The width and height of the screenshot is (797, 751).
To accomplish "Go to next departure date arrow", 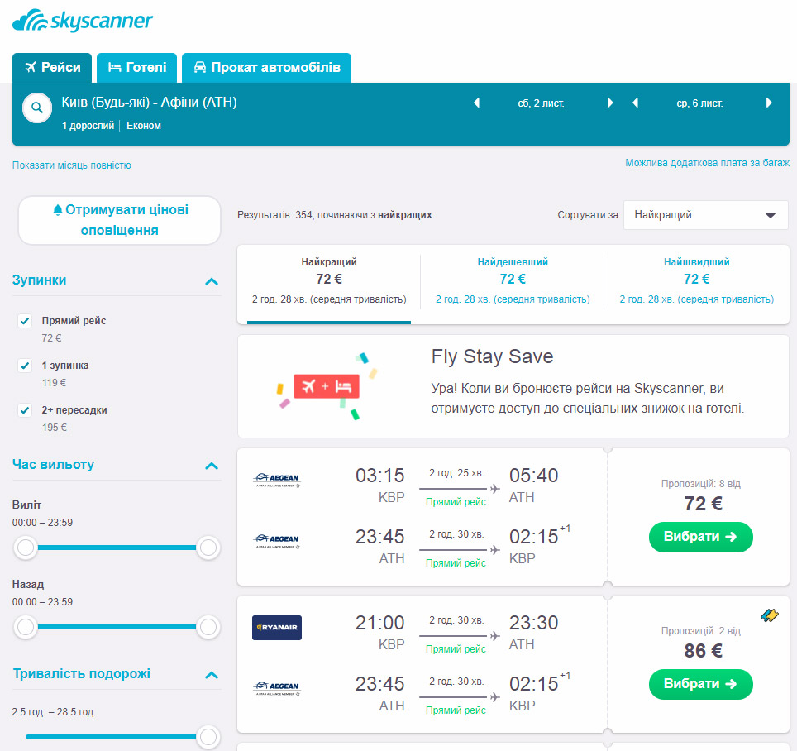I will coord(610,103).
